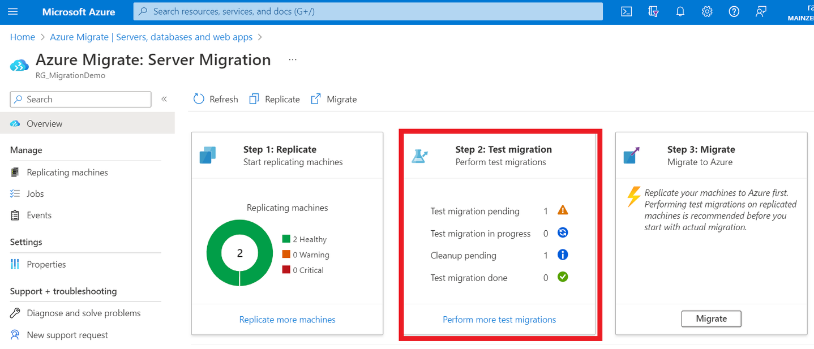
Task: Open Cloud Shell from top bar
Action: click(x=627, y=11)
